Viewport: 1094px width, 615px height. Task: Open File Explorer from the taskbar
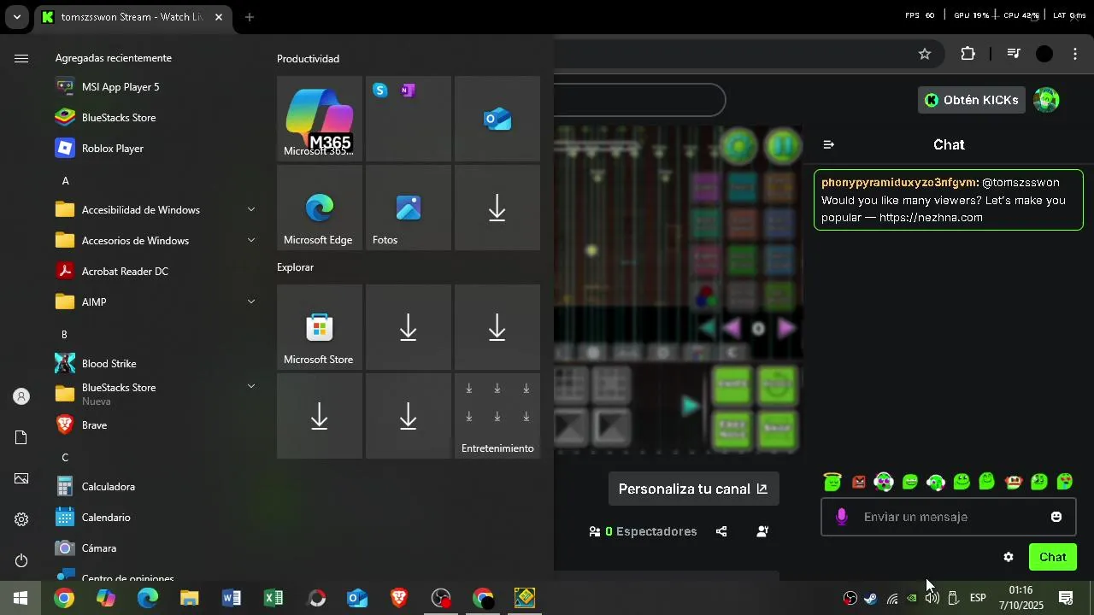[190, 598]
